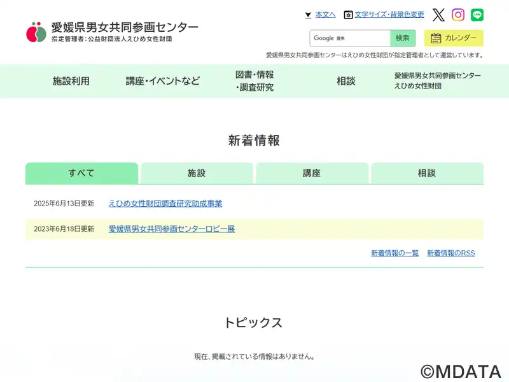Image resolution: width=509 pixels, height=382 pixels.
Task: Click the 2023年6月18日更新 date text
Action: 64,229
